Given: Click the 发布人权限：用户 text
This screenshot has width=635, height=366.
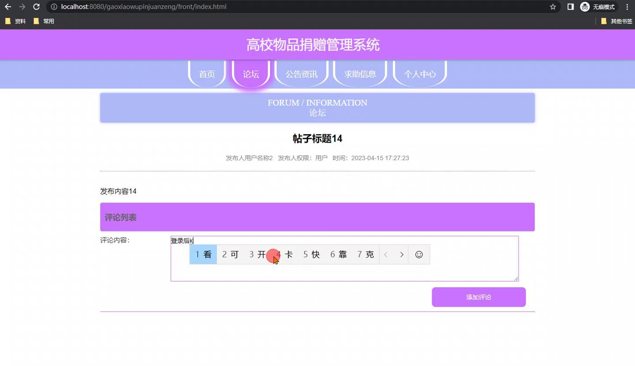Looking at the screenshot, I should click(303, 158).
